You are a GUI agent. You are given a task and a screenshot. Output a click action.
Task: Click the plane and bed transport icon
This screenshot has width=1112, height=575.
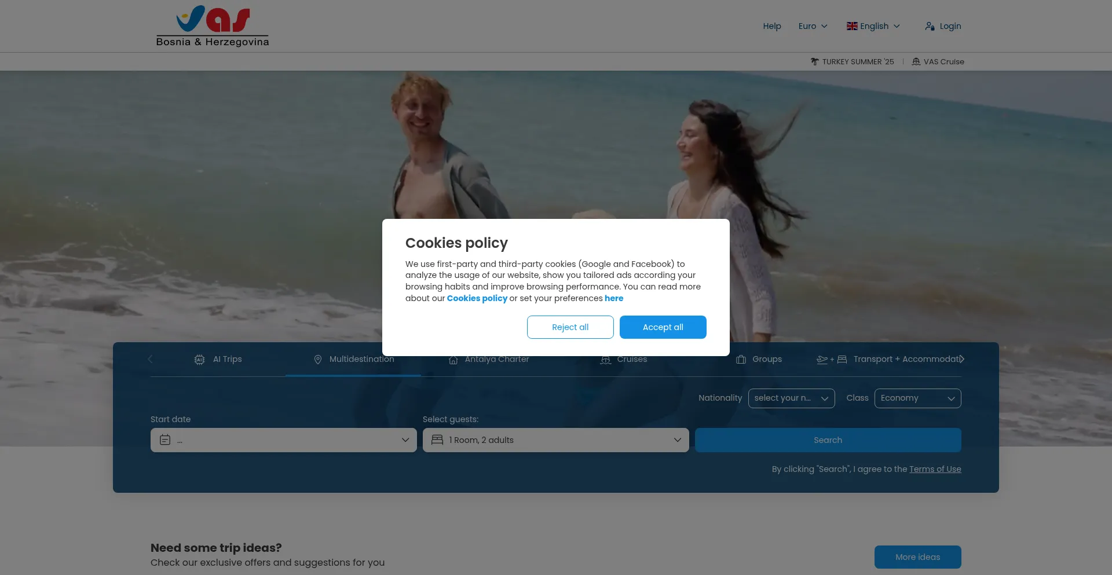click(x=832, y=360)
